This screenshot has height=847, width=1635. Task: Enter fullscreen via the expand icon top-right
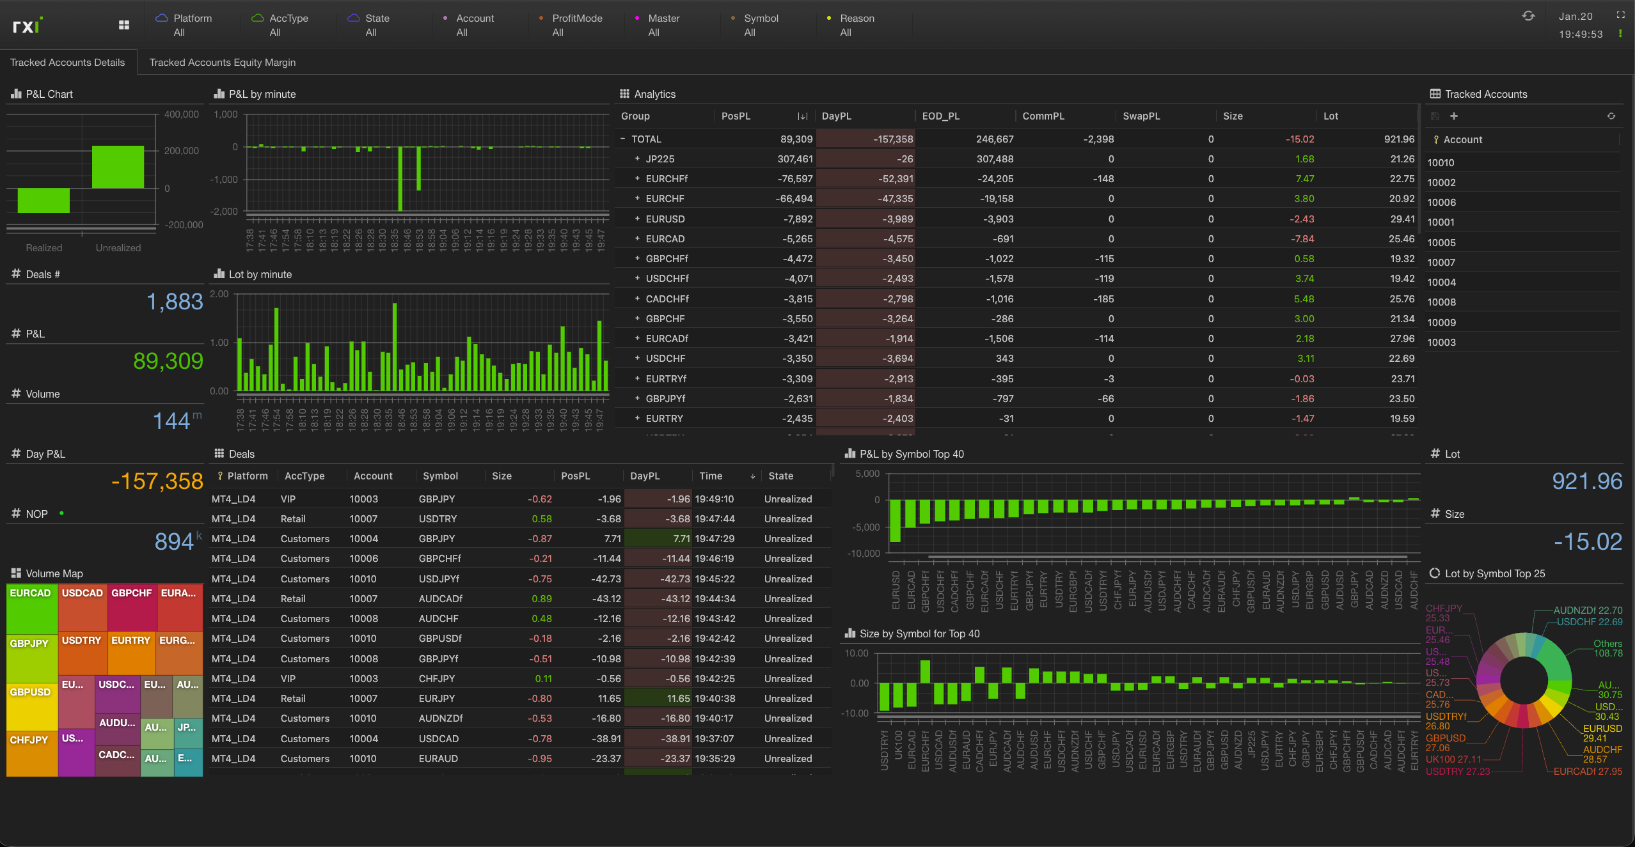pyautogui.click(x=1621, y=15)
